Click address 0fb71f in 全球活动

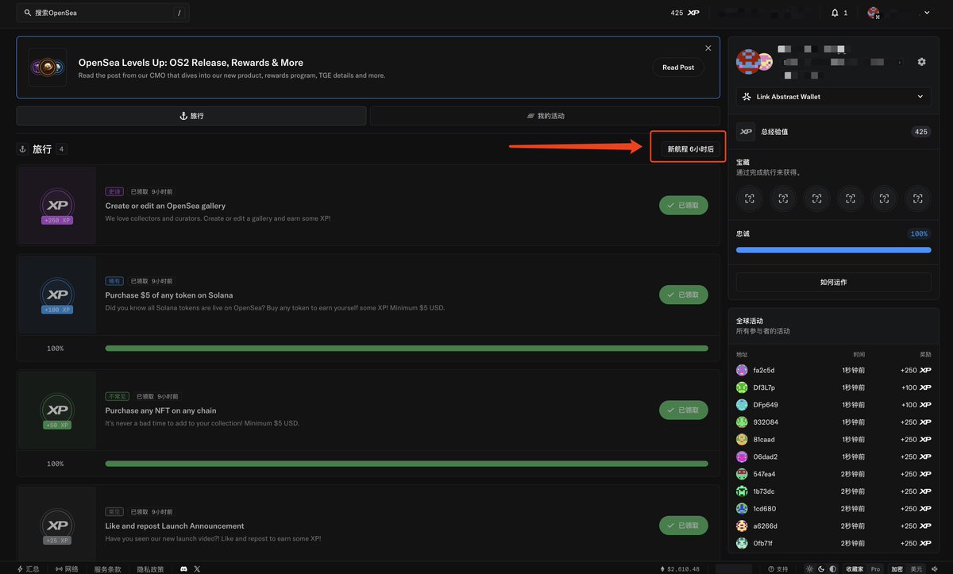pyautogui.click(x=764, y=543)
